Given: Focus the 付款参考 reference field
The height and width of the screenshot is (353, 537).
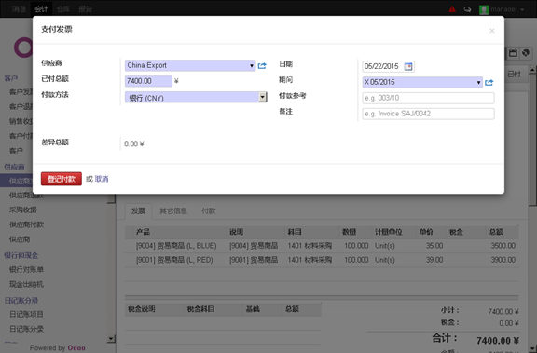Looking at the screenshot, I should [428, 98].
